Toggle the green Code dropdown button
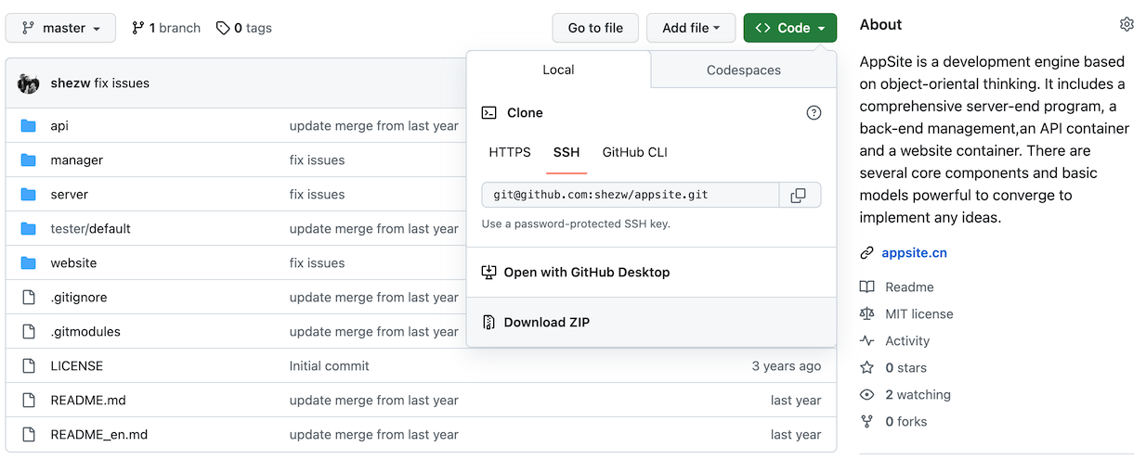1146x459 pixels. pos(790,28)
